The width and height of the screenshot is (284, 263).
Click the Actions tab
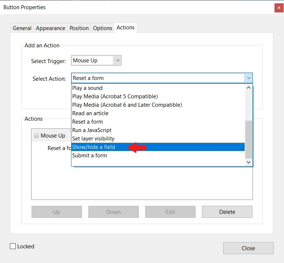[126, 28]
